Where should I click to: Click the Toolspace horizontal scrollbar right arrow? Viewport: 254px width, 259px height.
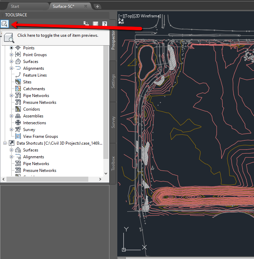point(100,179)
